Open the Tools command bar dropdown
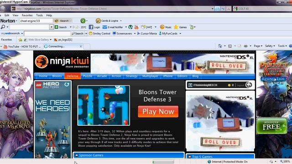The height and width of the screenshot is (164, 292). coord(282,46)
